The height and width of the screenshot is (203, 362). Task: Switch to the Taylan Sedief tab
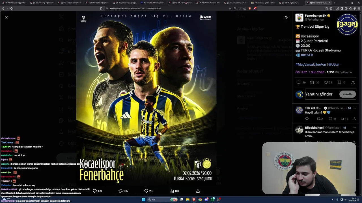98,3
